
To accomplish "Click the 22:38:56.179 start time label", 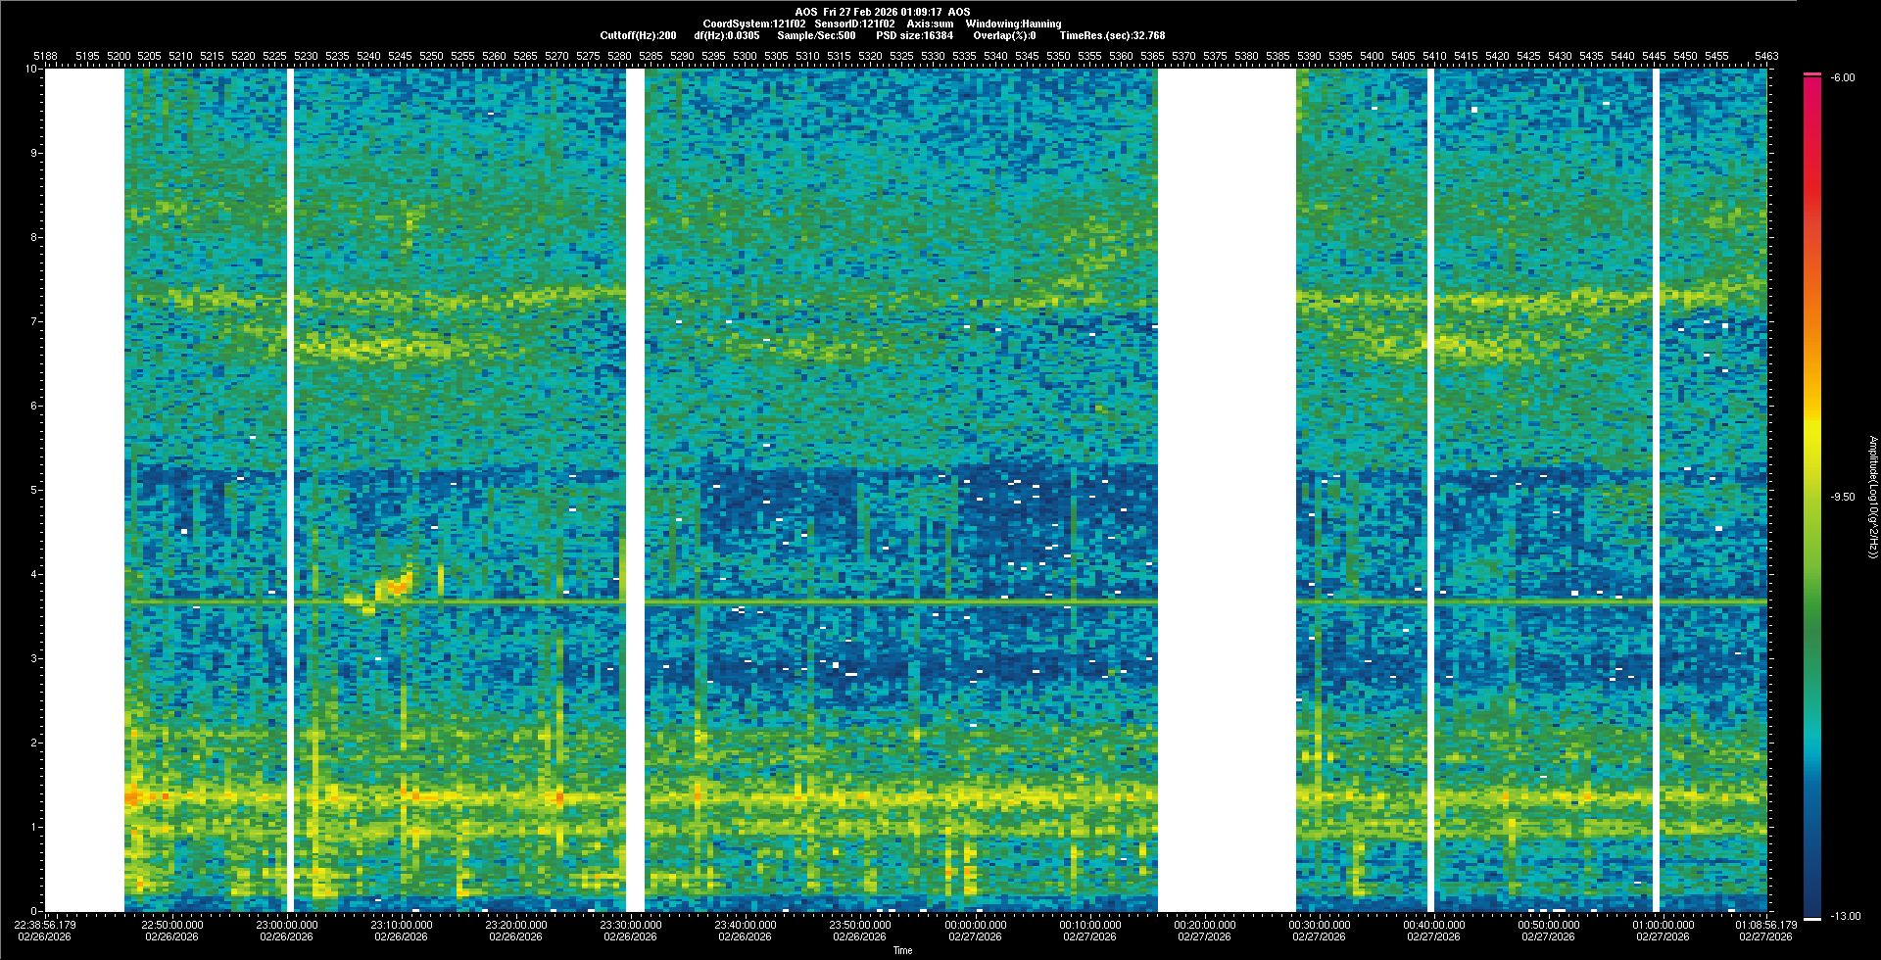I will (x=45, y=925).
